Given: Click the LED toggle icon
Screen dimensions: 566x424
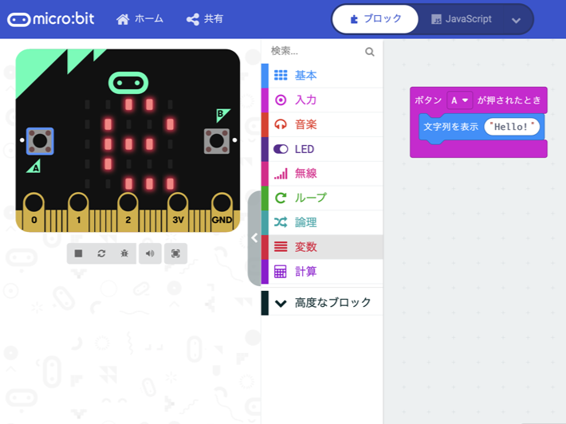Looking at the screenshot, I should (x=281, y=149).
